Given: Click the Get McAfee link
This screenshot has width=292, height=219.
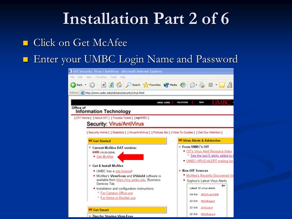Looking at the screenshot, I should [105, 157].
